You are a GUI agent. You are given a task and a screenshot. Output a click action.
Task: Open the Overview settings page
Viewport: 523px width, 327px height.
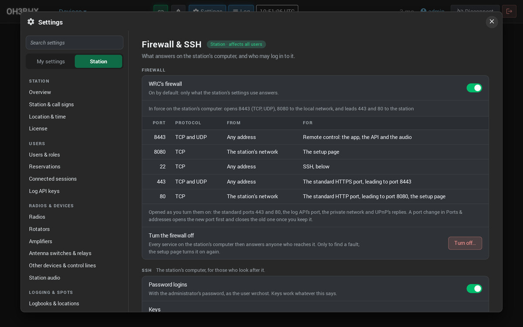[40, 92]
